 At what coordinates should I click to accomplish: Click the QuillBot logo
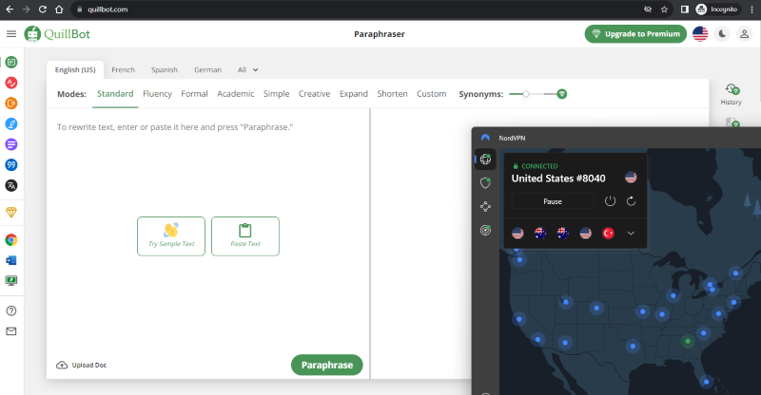57,34
